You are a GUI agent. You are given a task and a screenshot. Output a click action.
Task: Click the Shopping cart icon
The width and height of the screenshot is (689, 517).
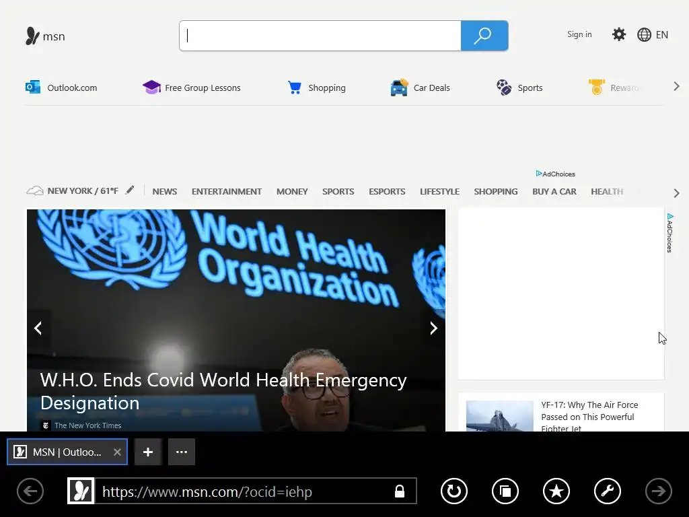point(295,88)
